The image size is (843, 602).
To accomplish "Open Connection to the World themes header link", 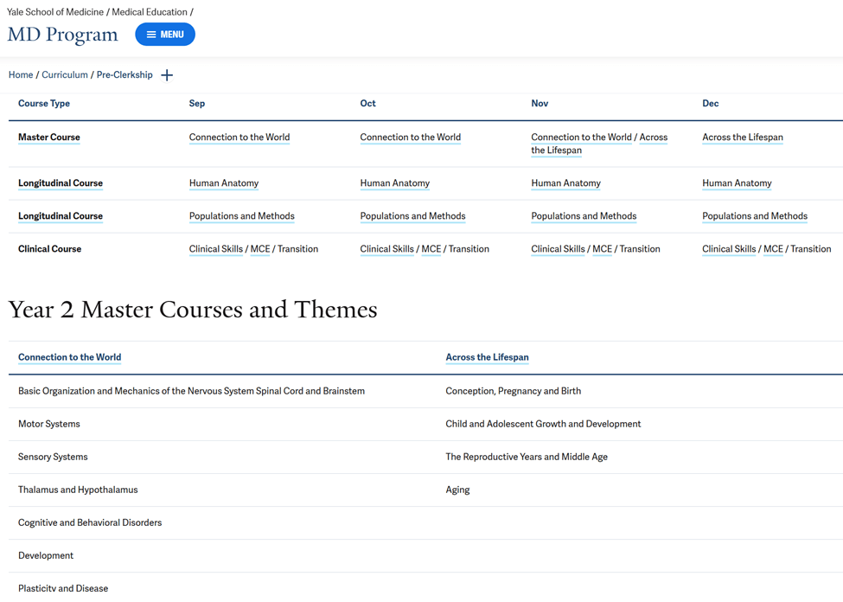I will point(70,357).
